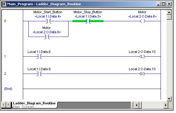Select rung number 2
This screenshot has width=176, height=113.
tap(5, 74)
